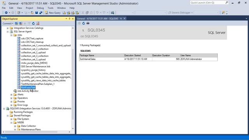Click the red icon after Object Explorer refresh
The image size is (249, 140).
[38, 23]
